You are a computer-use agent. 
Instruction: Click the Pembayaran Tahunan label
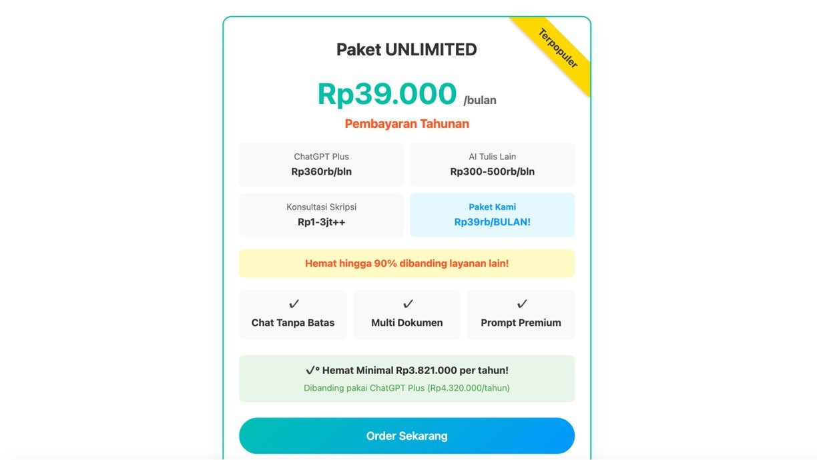coord(406,124)
